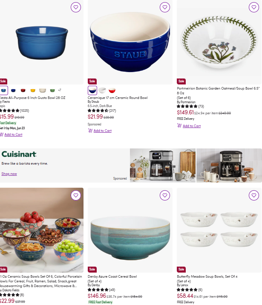262x305 pixels.
Task: Pick the green Fiesta bowl color option
Action: coord(52,90)
